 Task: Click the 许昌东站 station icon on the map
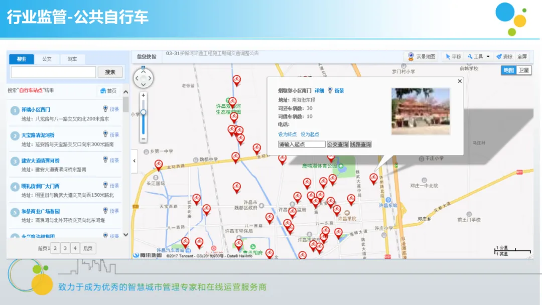click(388, 200)
